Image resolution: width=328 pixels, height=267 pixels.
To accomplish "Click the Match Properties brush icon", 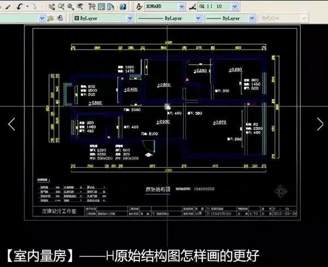I will [x=8, y=7].
